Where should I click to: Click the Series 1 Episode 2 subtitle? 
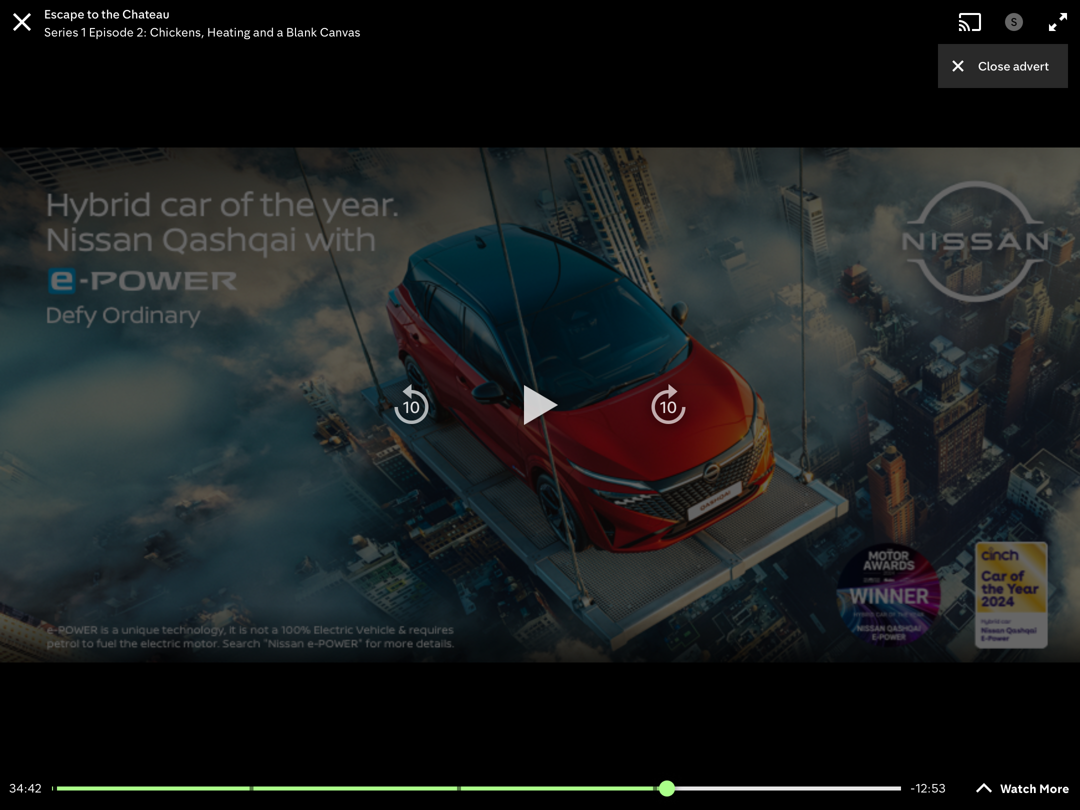tap(202, 32)
